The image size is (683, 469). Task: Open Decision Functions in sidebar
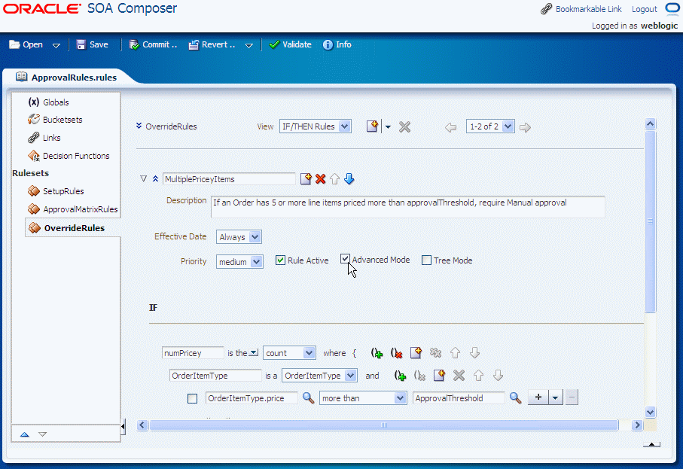point(69,156)
